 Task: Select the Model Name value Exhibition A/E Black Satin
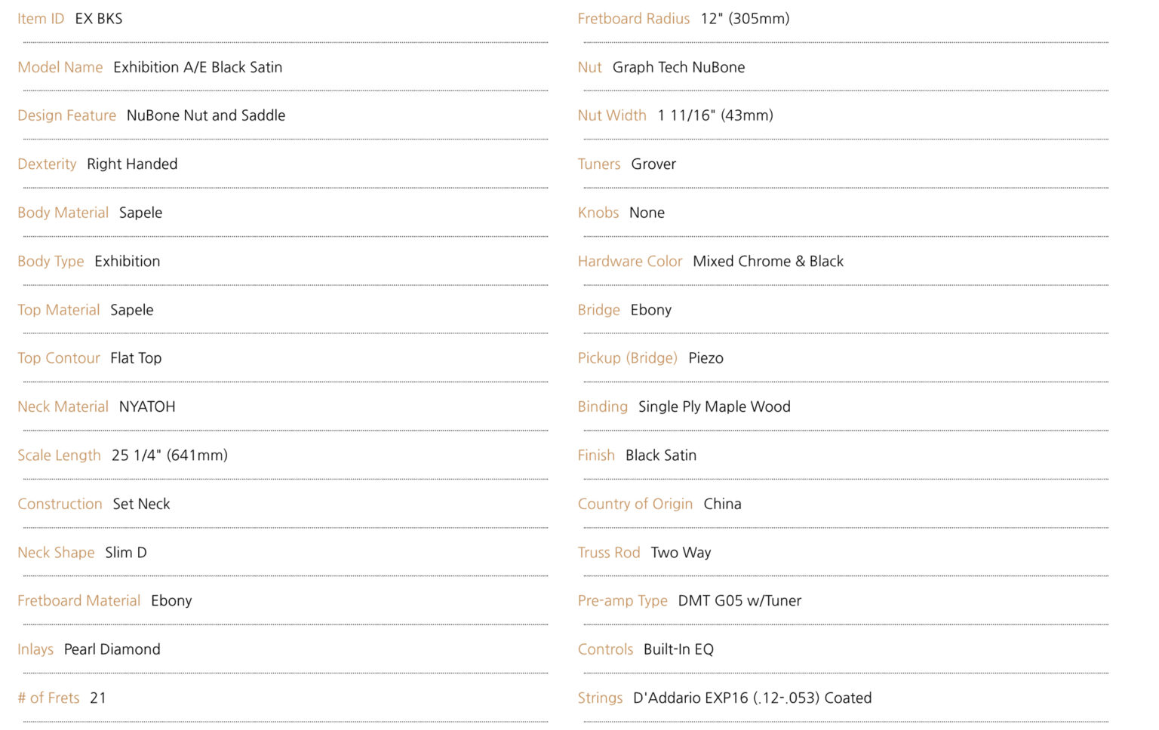(x=198, y=67)
